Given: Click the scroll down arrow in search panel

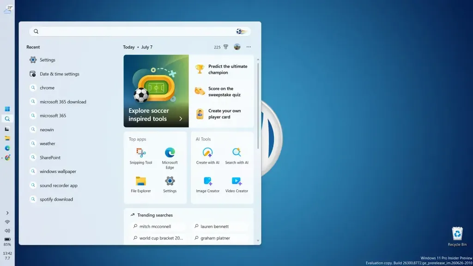Looking at the screenshot, I should (258, 241).
